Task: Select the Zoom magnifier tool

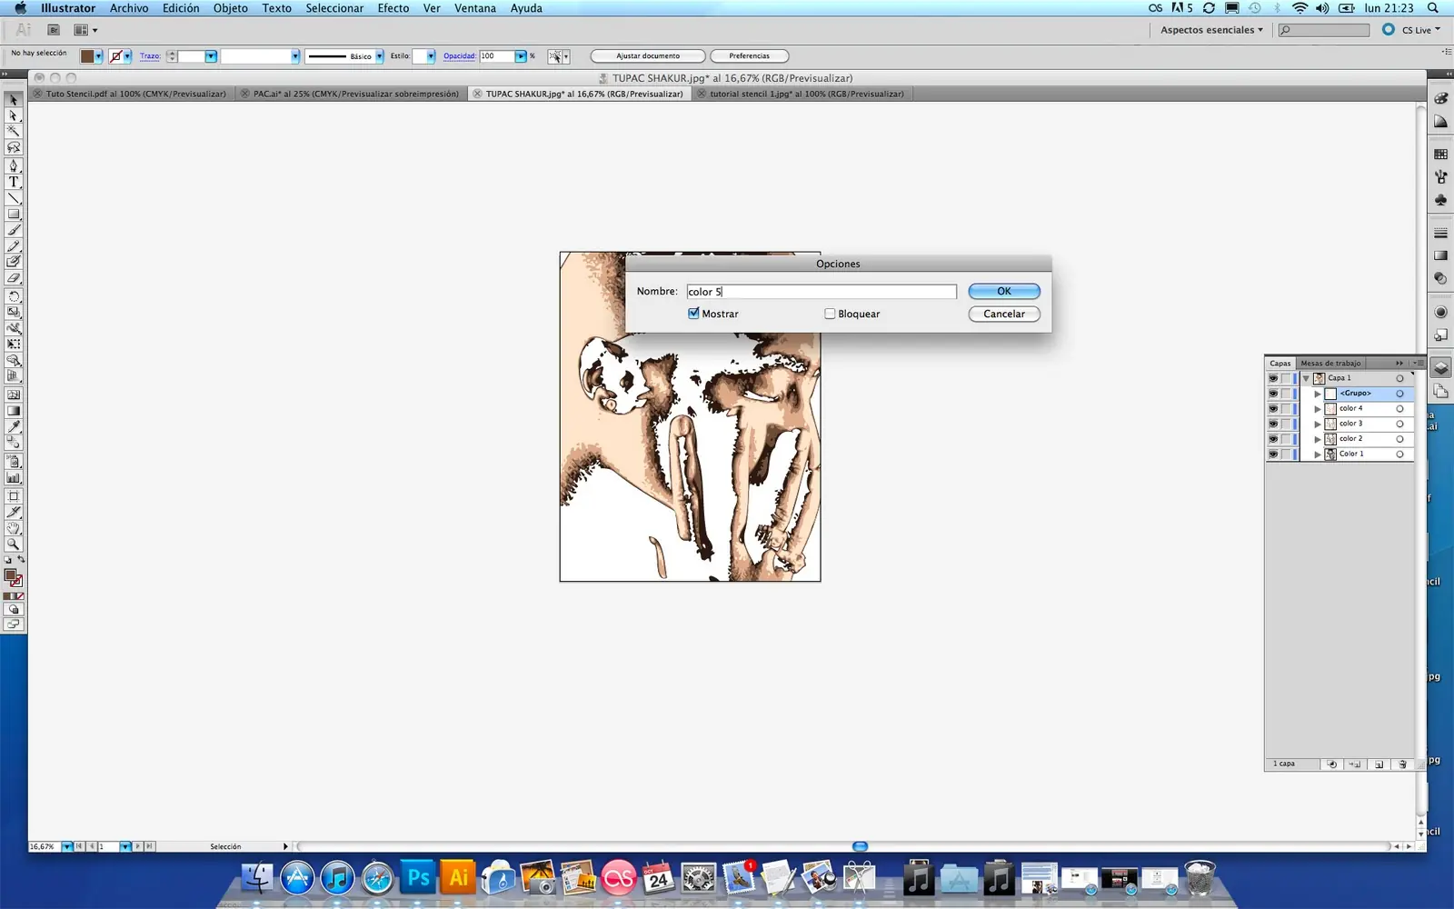Action: tap(14, 544)
